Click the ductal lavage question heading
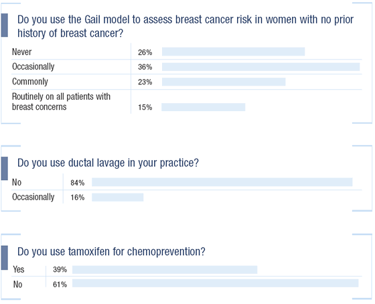This screenshot has height=304, width=375. tap(108, 163)
